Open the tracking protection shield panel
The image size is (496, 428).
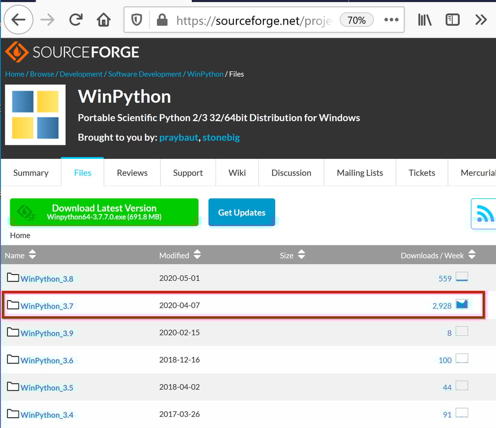136,20
